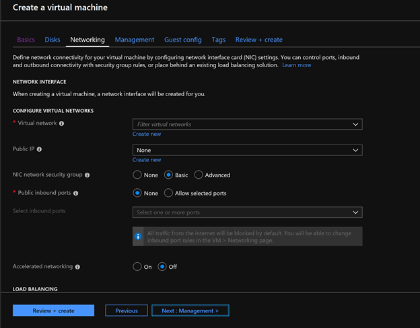Show info tooltip for Public inbound ports

76,193
